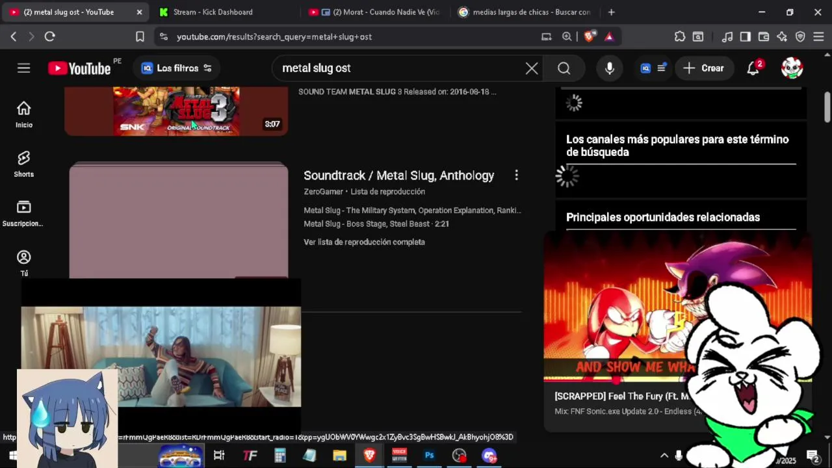Open the Tú section in sidebar
832x468 pixels.
(24, 263)
